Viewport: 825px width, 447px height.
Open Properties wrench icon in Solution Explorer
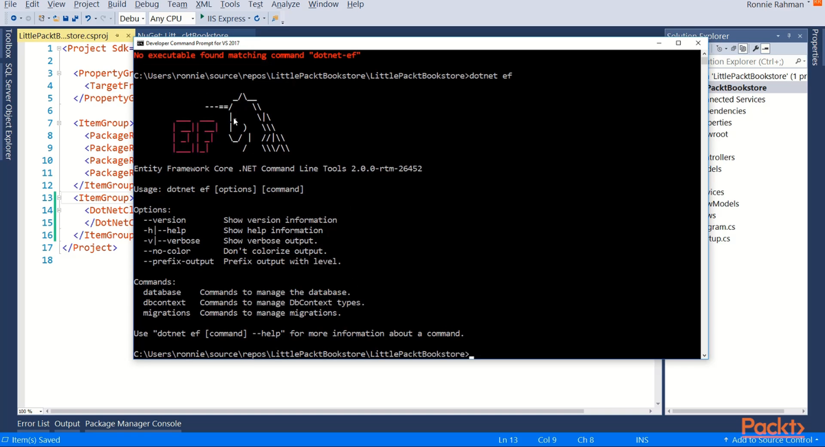tap(756, 49)
